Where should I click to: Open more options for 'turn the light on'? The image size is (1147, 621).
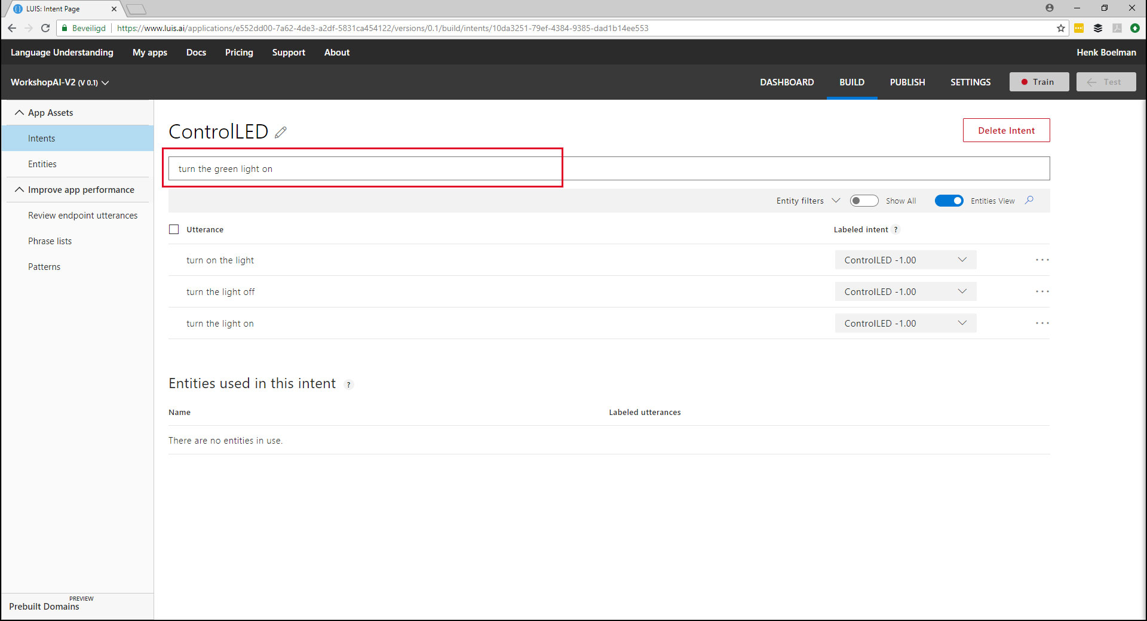click(x=1042, y=323)
